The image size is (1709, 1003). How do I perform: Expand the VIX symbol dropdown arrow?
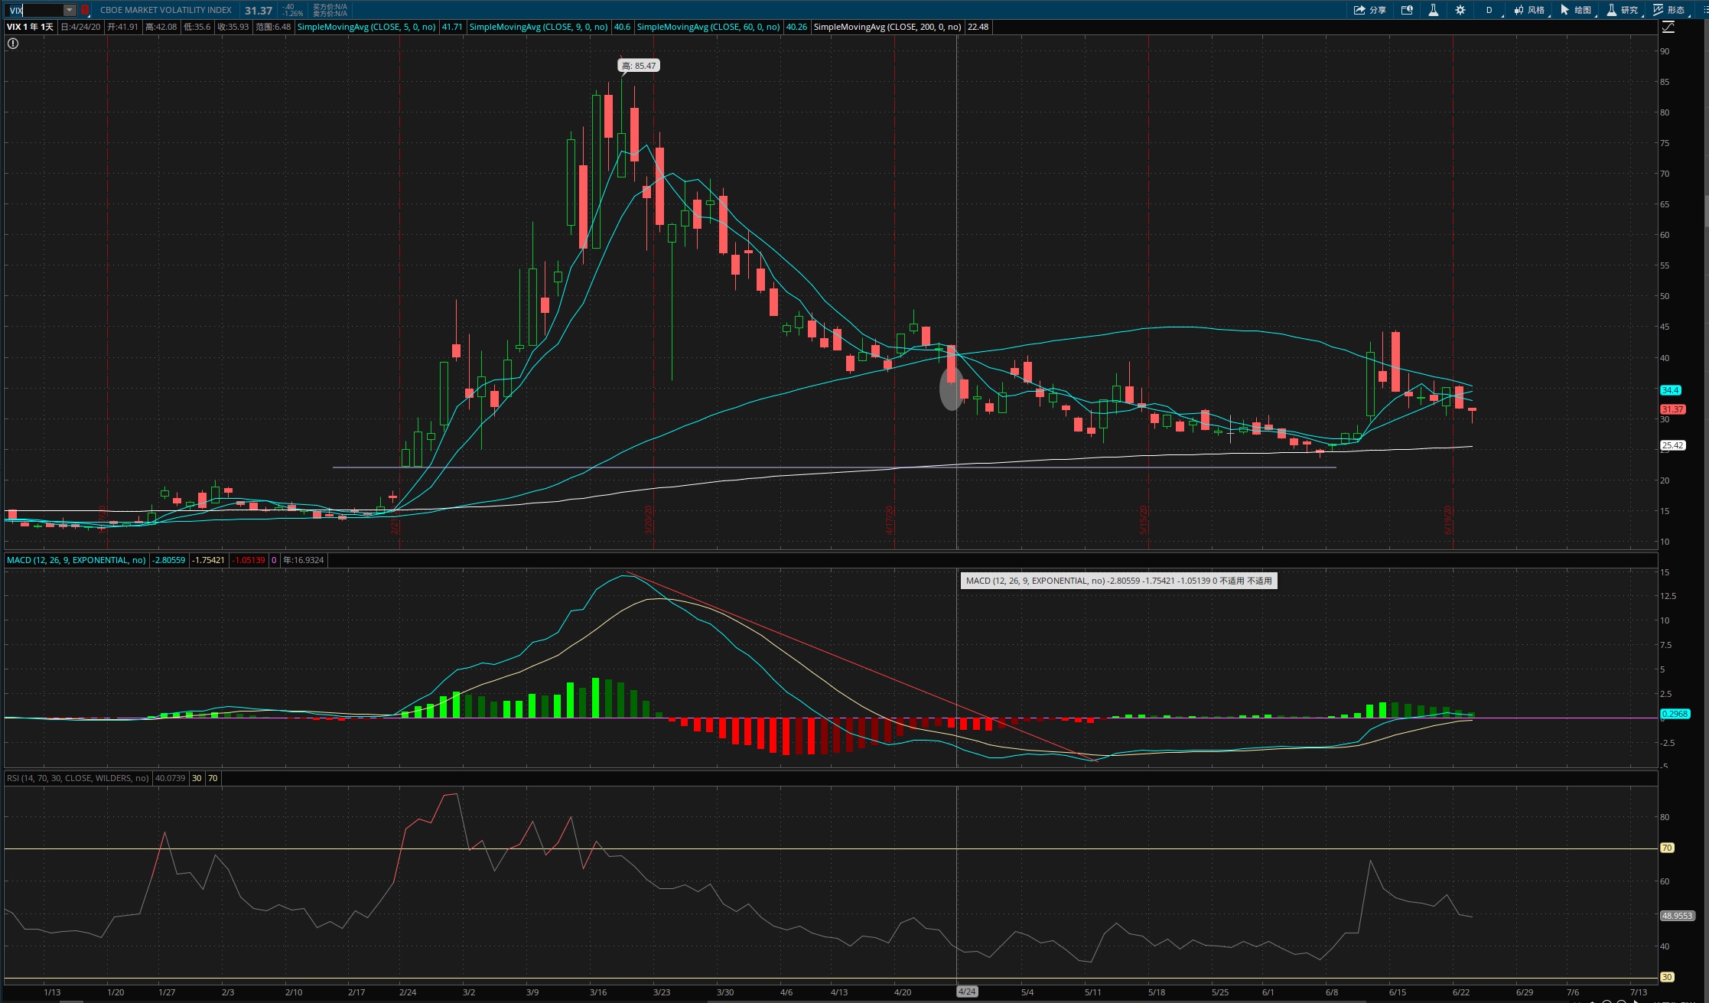[x=70, y=10]
